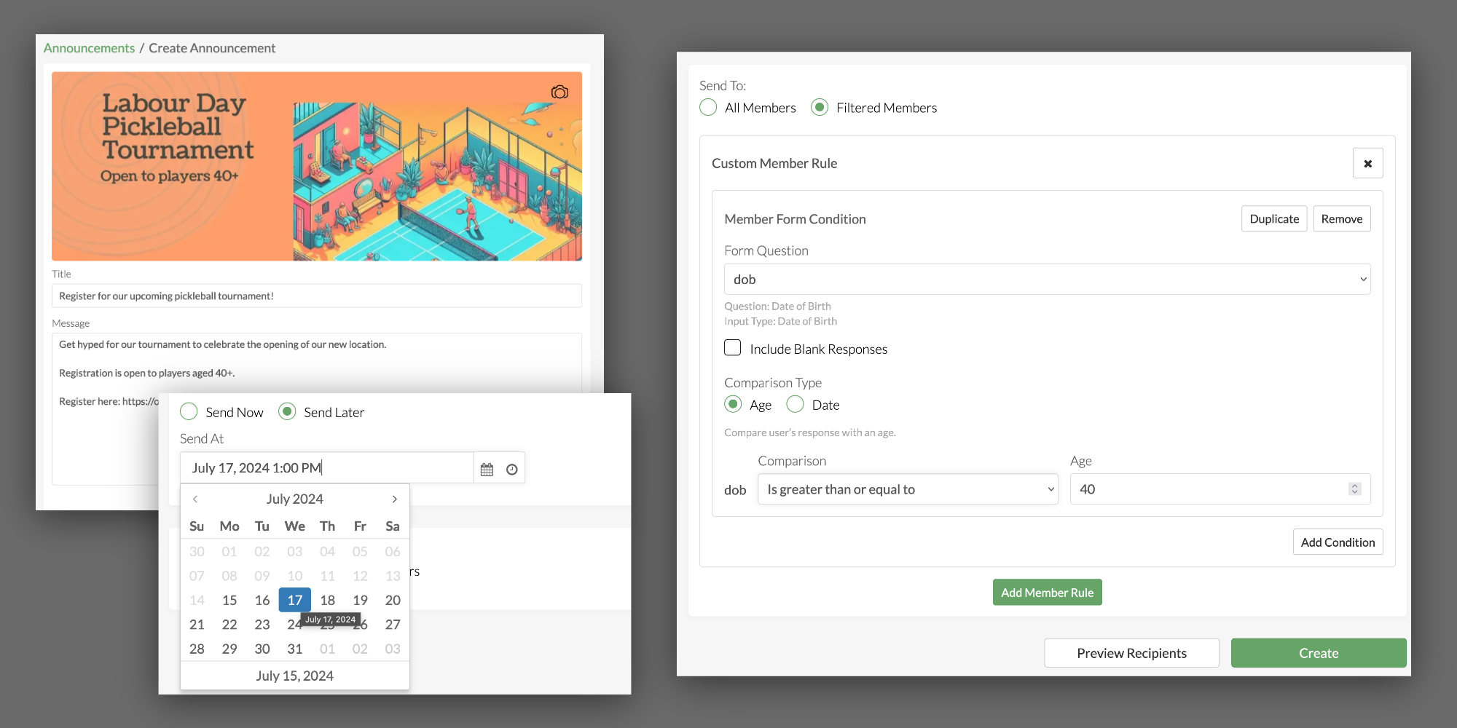1457x728 pixels.
Task: Expand the Form Question dob dropdown
Action: coord(1047,280)
